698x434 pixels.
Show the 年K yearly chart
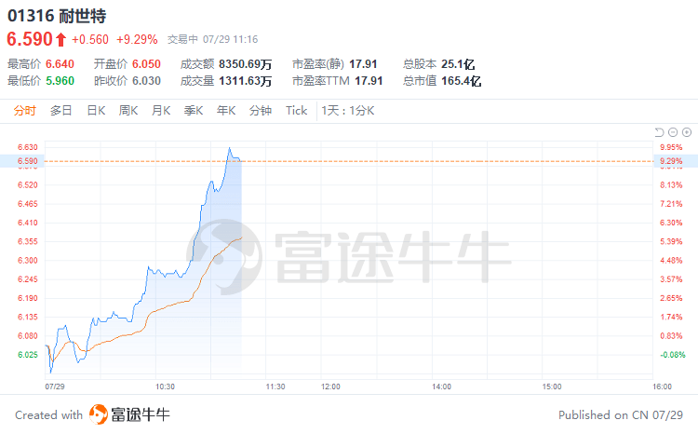[x=226, y=111]
